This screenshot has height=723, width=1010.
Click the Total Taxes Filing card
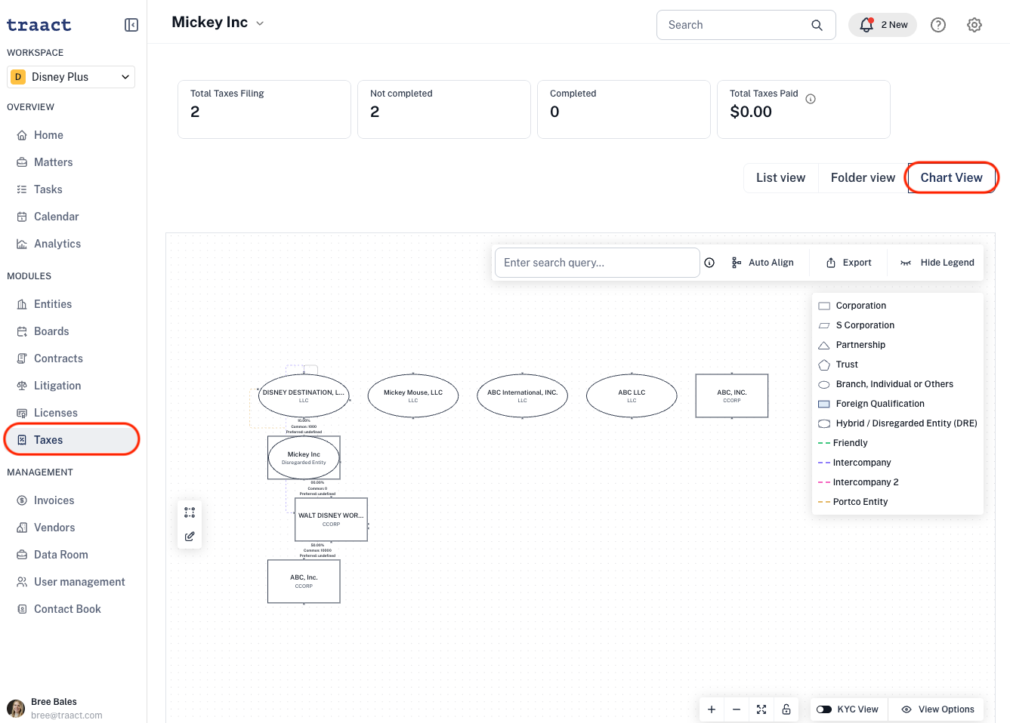point(264,109)
